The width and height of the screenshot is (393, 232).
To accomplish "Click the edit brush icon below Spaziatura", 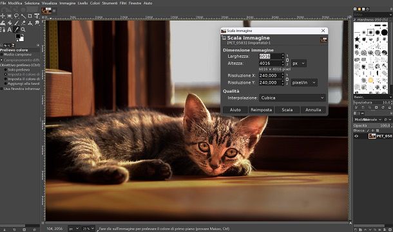I will click(356, 107).
